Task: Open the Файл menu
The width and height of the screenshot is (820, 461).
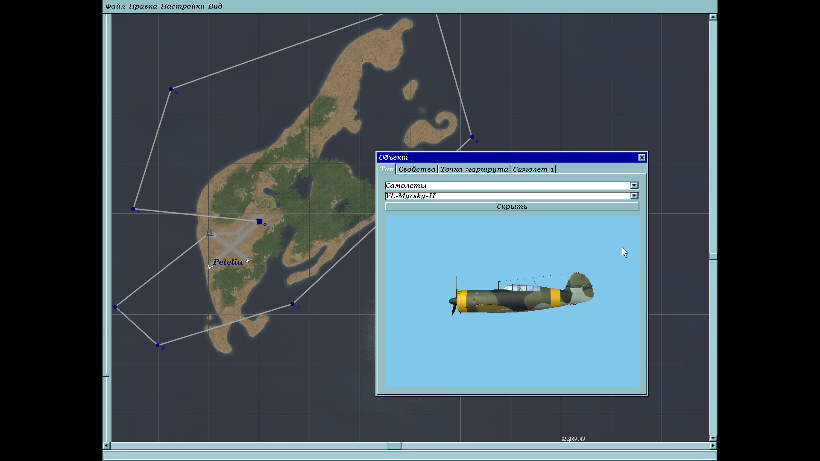Action: pos(115,6)
